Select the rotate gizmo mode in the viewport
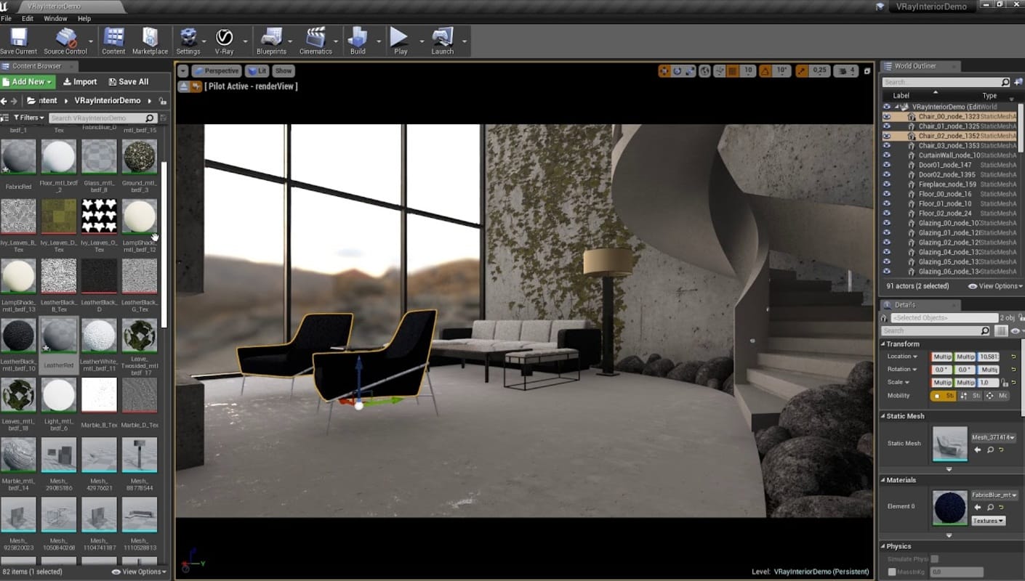Viewport: 1025px width, 581px height. [x=678, y=71]
